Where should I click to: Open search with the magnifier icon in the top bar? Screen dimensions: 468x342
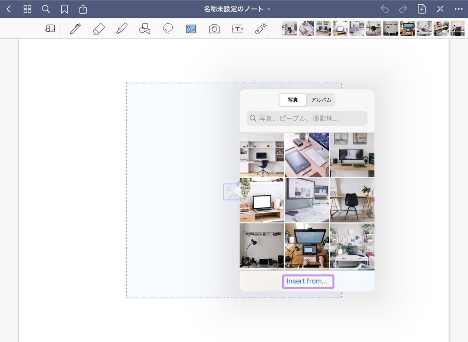[x=46, y=9]
